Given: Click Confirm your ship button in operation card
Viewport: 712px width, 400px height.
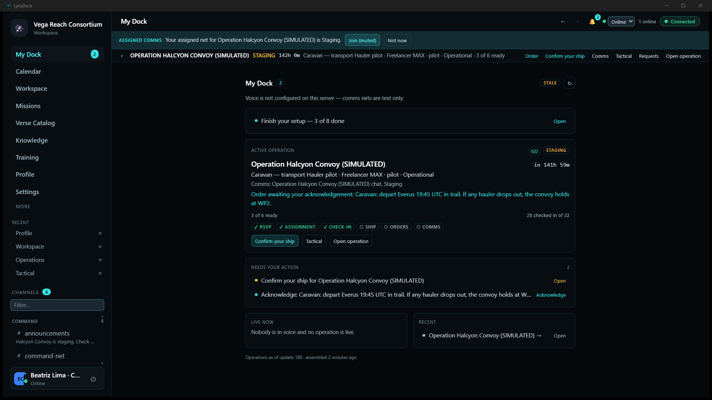Looking at the screenshot, I should 275,241.
